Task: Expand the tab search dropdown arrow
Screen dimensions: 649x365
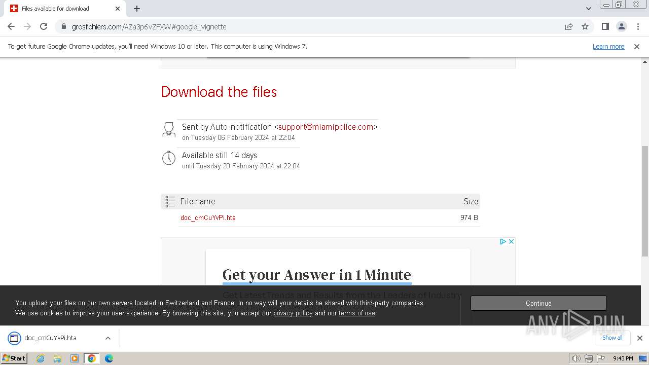Action: click(589, 9)
